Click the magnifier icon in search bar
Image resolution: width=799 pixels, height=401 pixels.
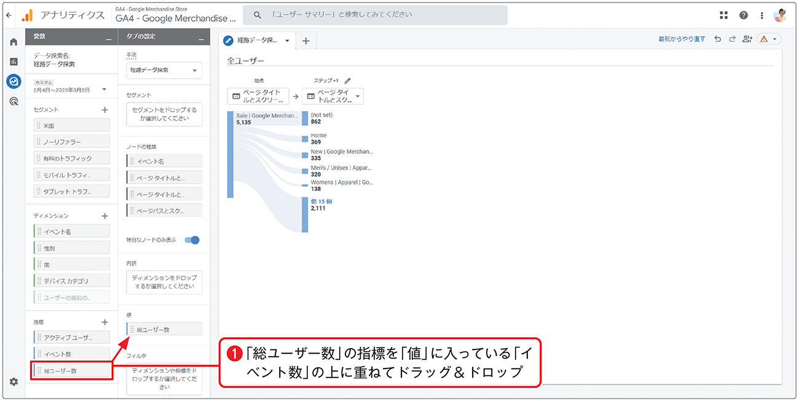pos(258,15)
